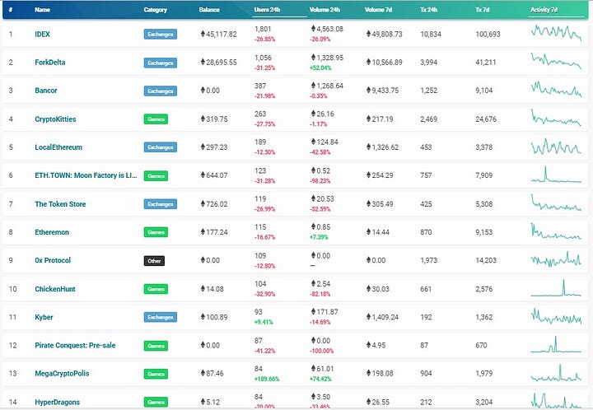The image size is (593, 410).
Task: Sort by Category column header
Action: tap(155, 10)
